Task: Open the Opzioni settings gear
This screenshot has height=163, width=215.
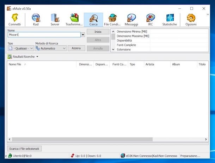Action: tap(191, 20)
